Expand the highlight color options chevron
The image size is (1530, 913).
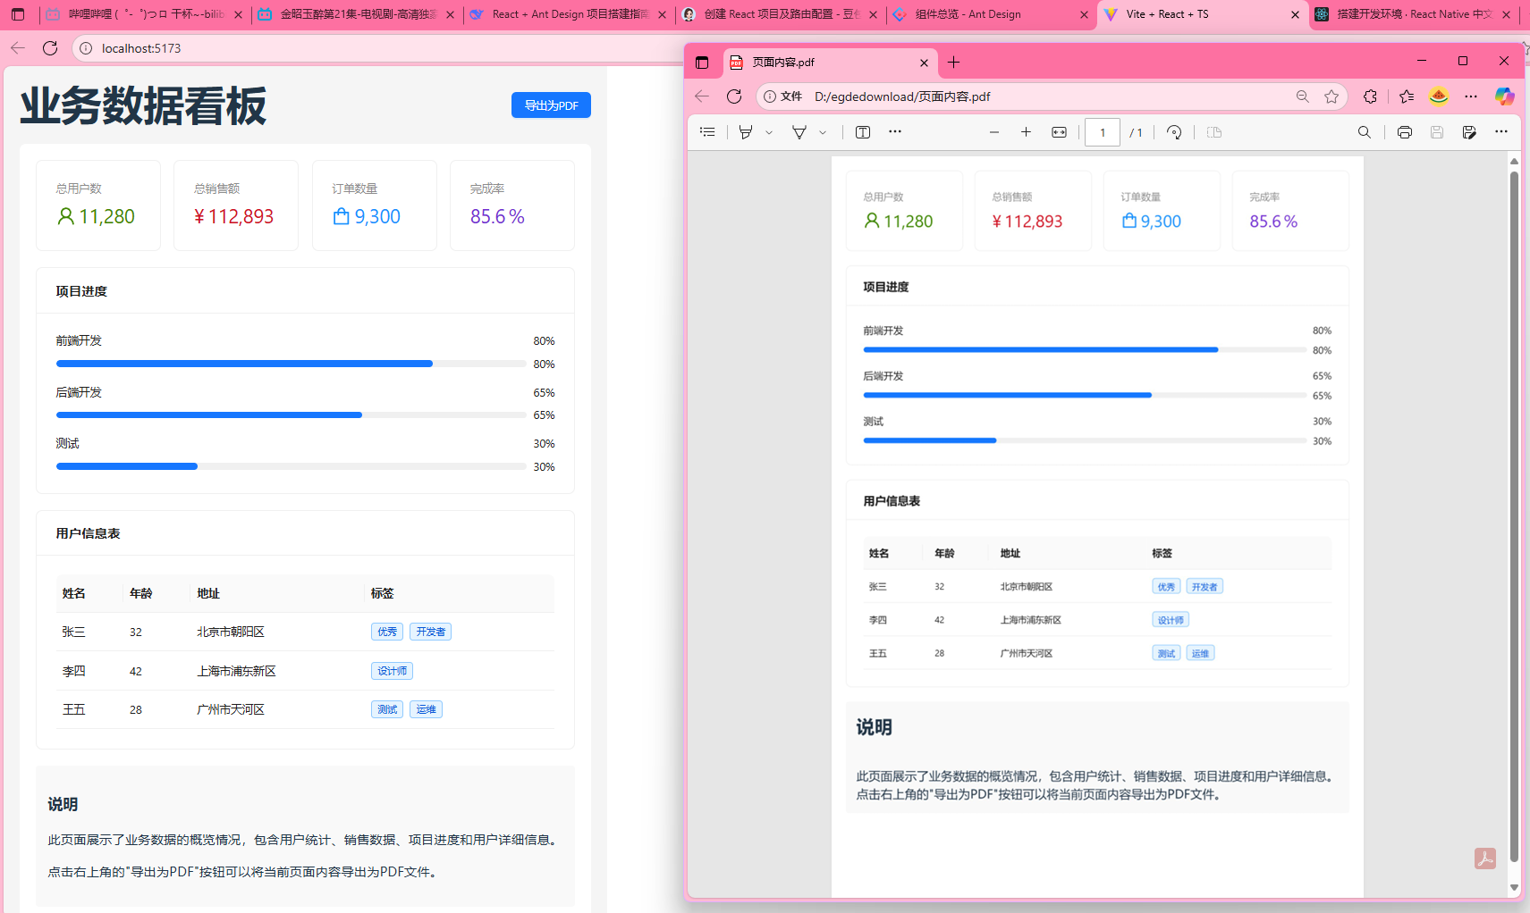[x=770, y=132]
